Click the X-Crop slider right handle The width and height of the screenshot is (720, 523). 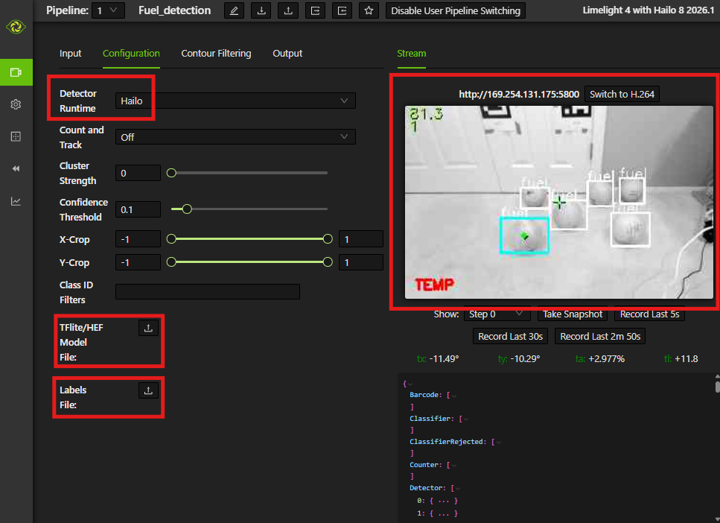pos(328,238)
